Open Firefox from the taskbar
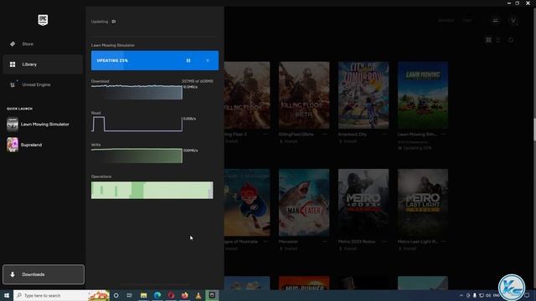The image size is (536, 301). tap(184, 295)
